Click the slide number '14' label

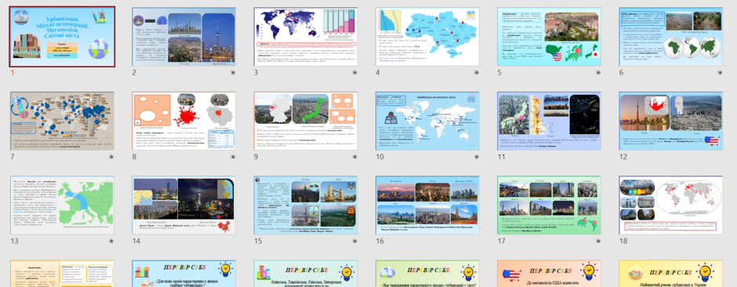click(x=136, y=241)
